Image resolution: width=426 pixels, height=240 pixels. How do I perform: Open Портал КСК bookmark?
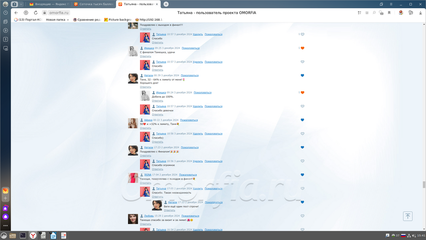(28, 20)
